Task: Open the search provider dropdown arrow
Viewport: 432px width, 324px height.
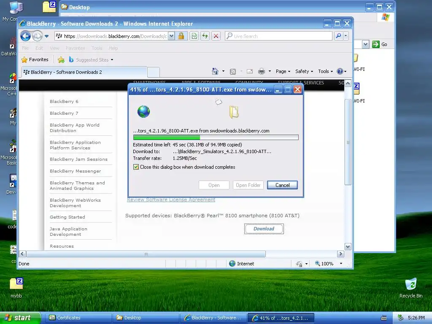Action: pyautogui.click(x=346, y=36)
